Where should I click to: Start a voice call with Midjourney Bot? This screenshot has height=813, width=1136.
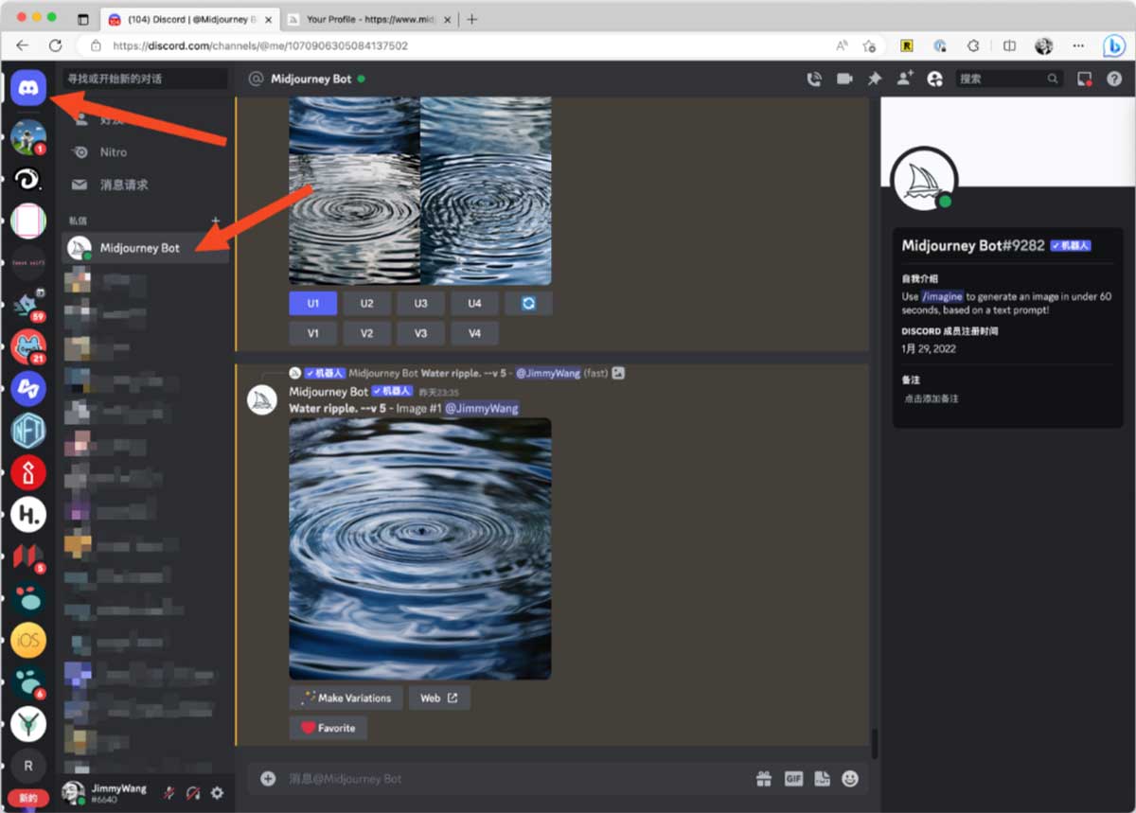(x=813, y=80)
